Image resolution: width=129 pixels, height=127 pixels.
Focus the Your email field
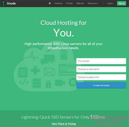click(x=101, y=61)
